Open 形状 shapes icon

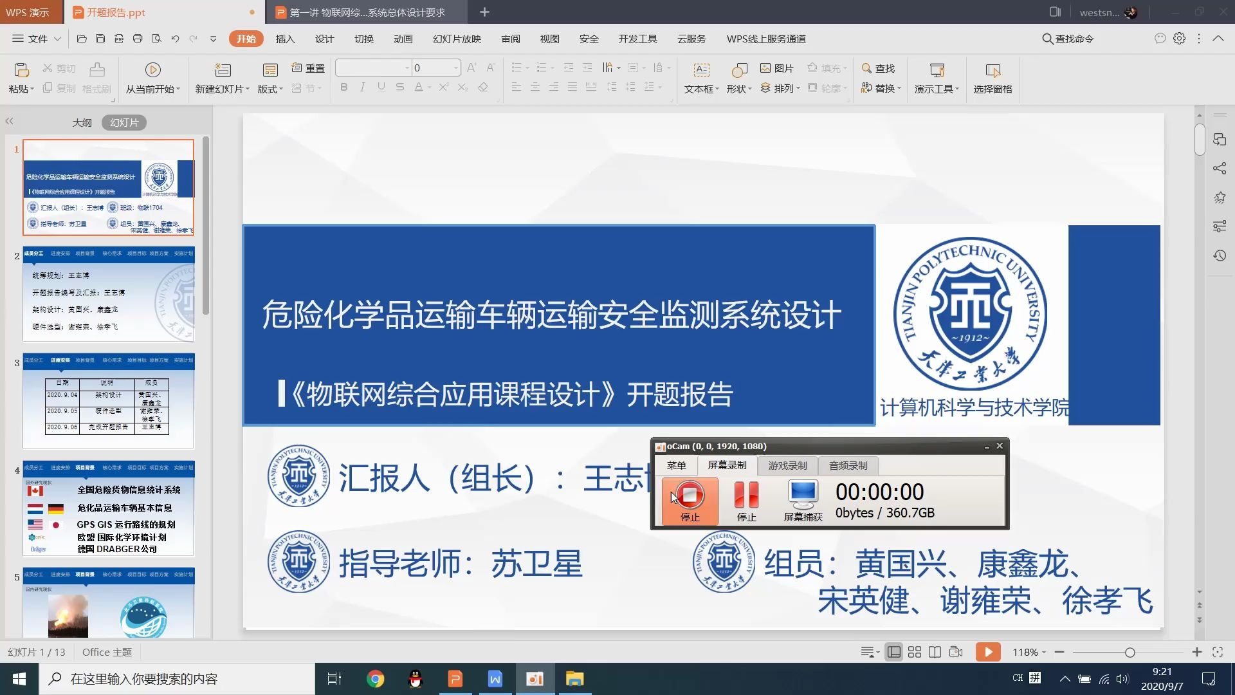pyautogui.click(x=739, y=69)
